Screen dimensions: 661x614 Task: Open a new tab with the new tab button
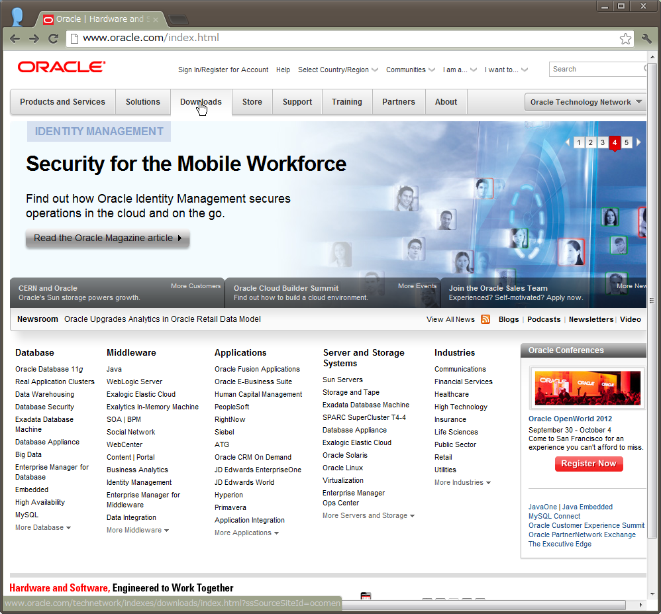point(178,19)
